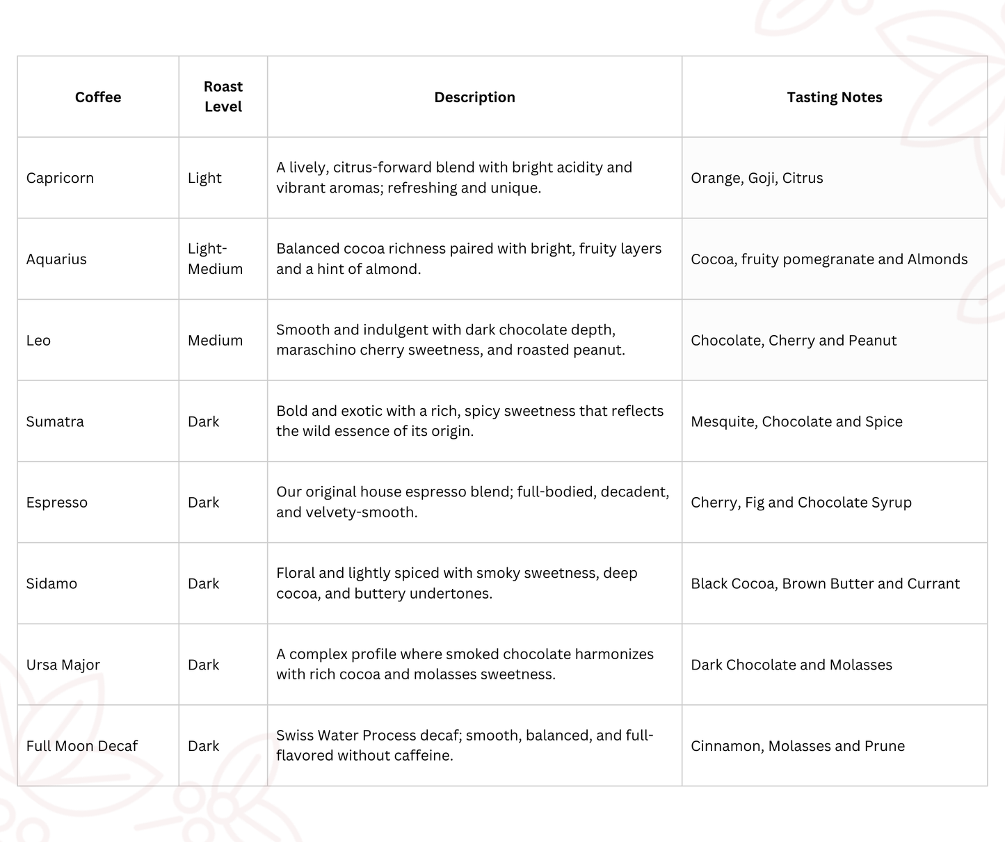Click the Leo coffee name
This screenshot has width=1005, height=842.
[38, 341]
